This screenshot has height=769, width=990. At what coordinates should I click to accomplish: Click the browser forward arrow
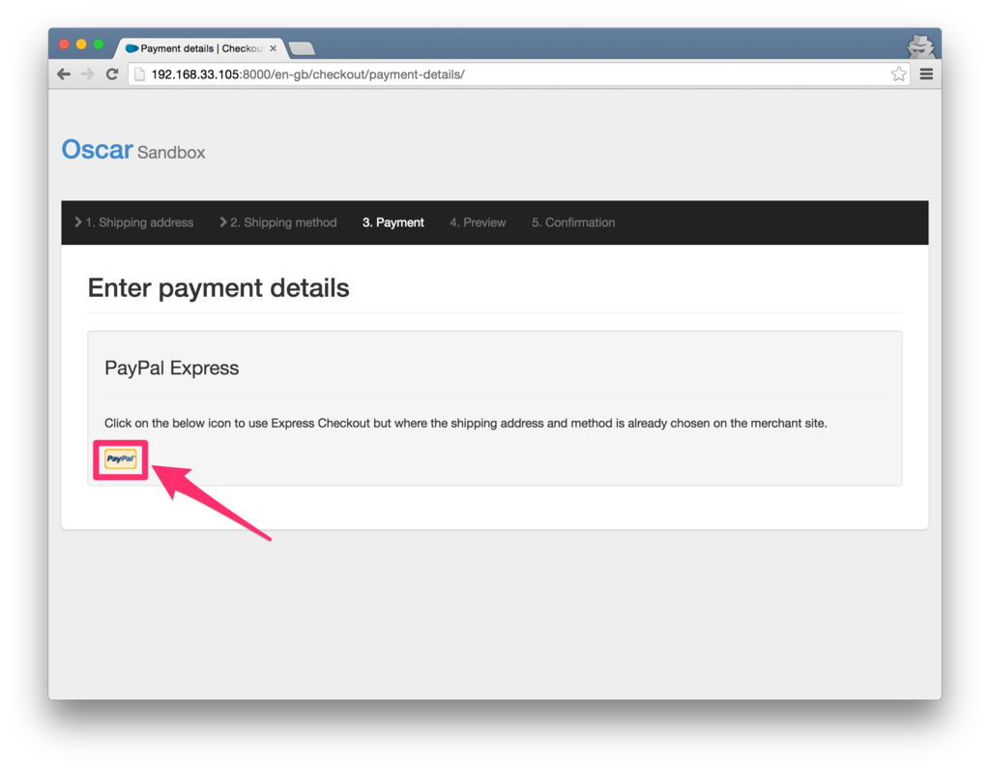tap(88, 74)
